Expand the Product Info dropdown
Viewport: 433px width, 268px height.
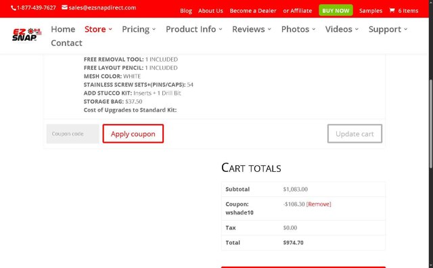[194, 29]
